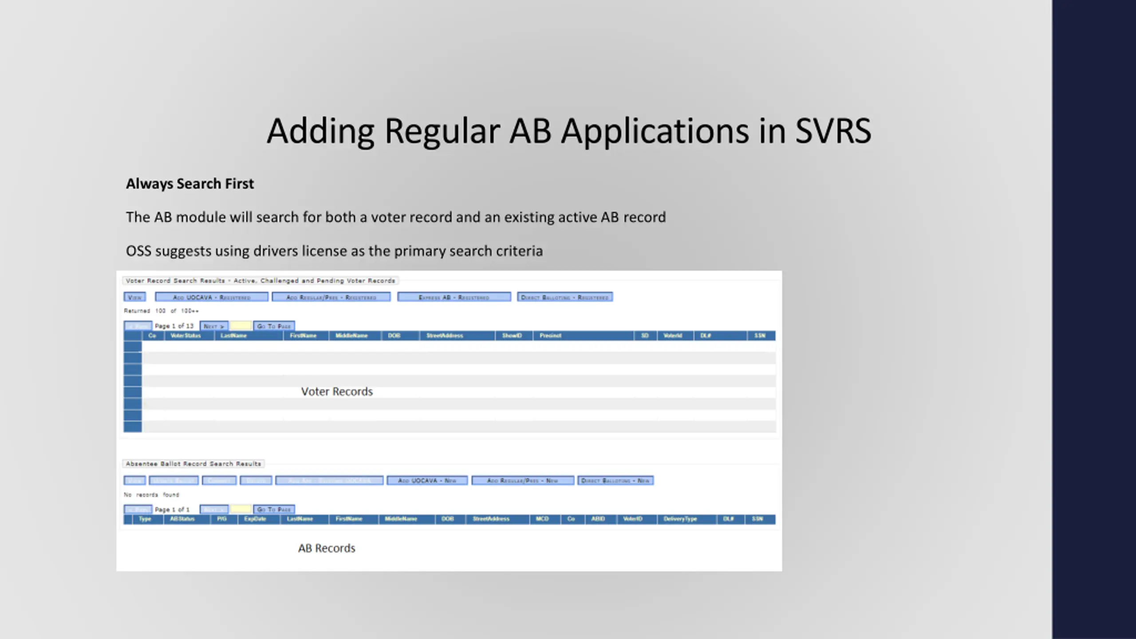Image resolution: width=1136 pixels, height=639 pixels.
Task: Click 'AB Records' caption text
Action: click(x=327, y=548)
